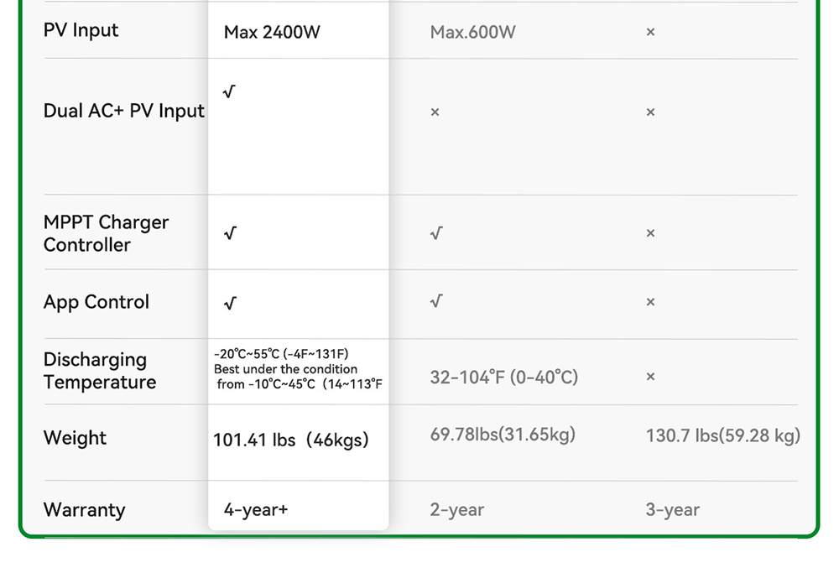The image size is (839, 573).
Task: Click the cross mark in the MPPT Charger Controller row
Action: tap(650, 233)
